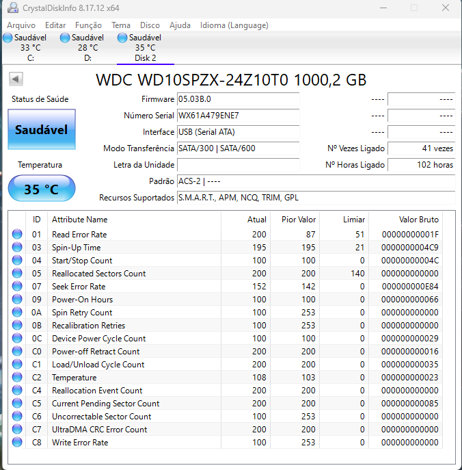Viewport: 462px width, 470px height.
Task: Open the Idioma (Language) menu
Action: point(234,25)
